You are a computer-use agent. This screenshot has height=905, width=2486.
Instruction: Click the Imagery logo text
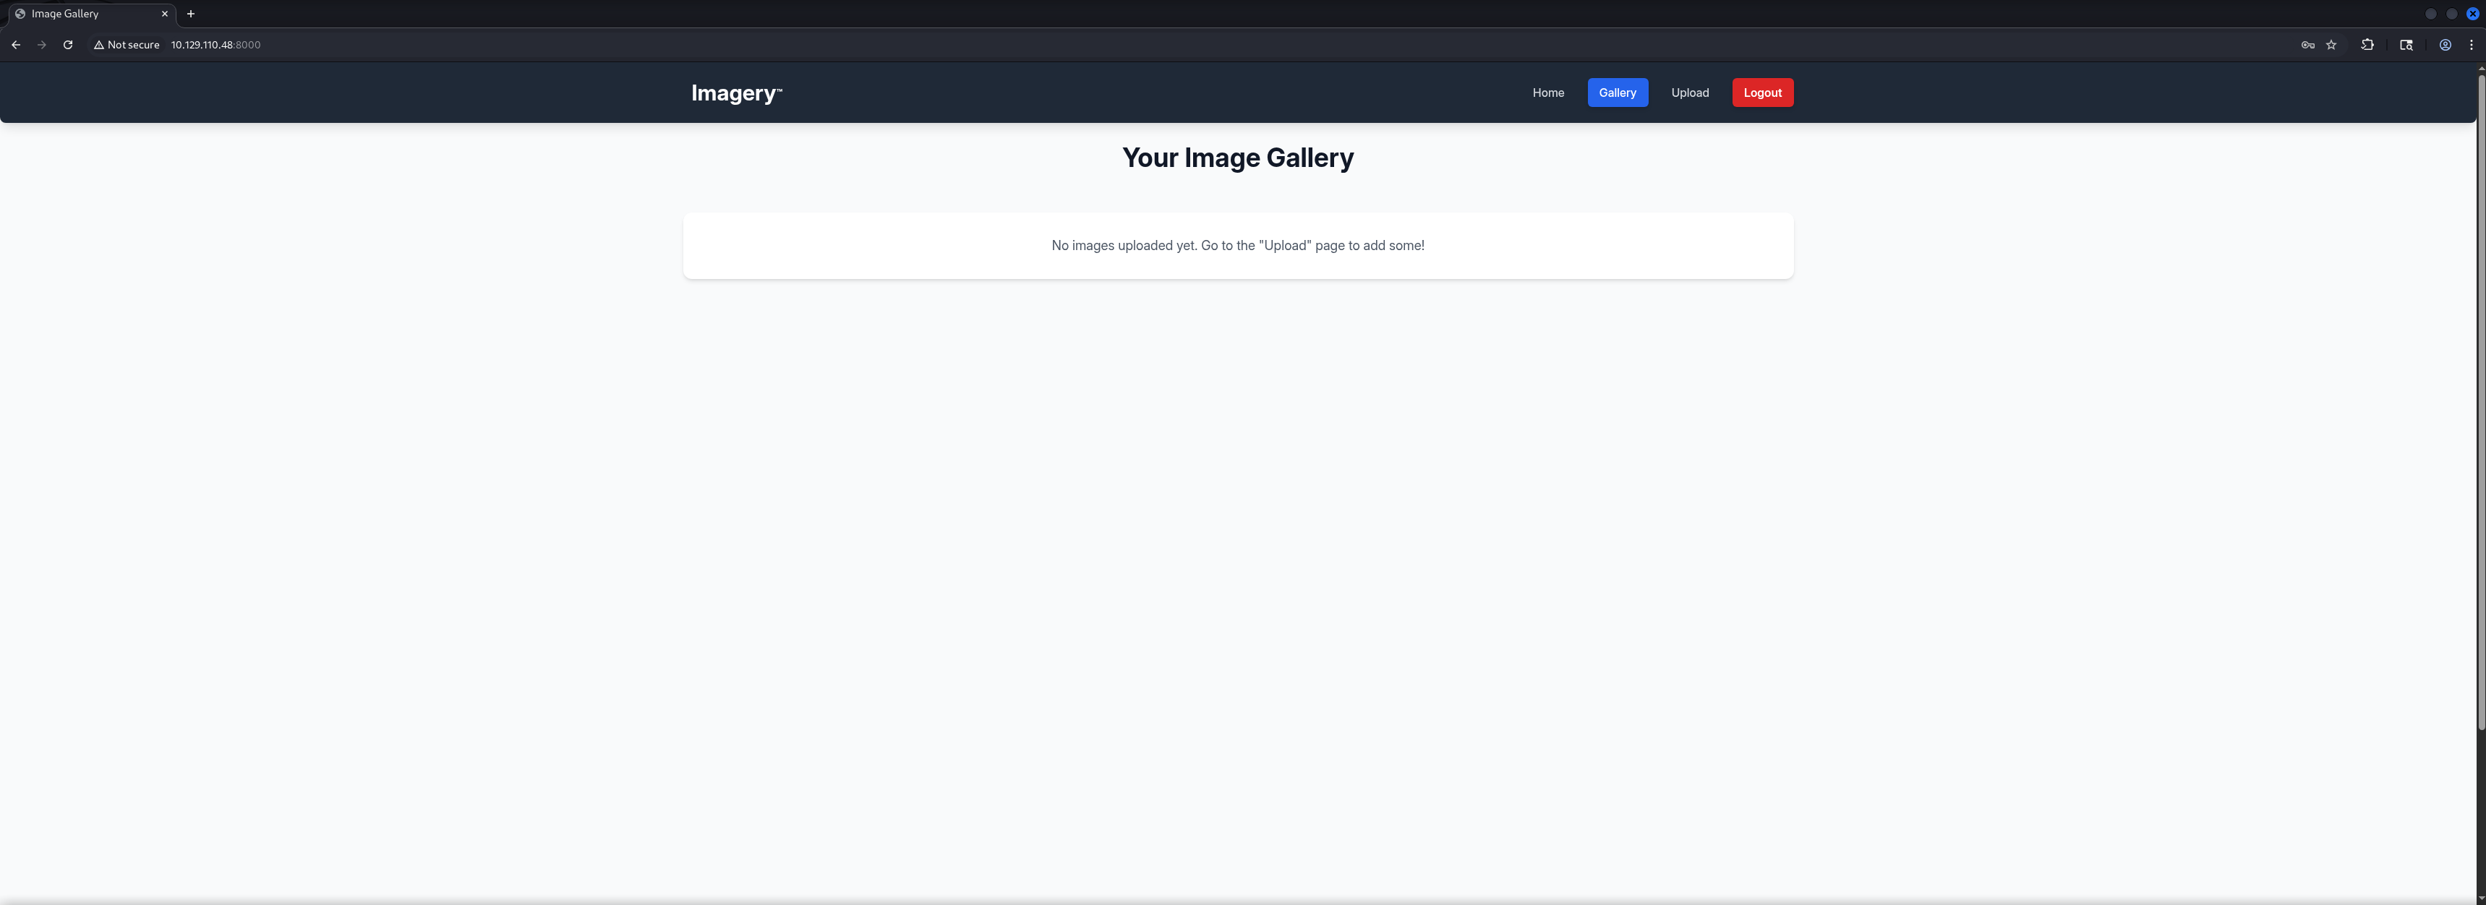[x=735, y=93]
